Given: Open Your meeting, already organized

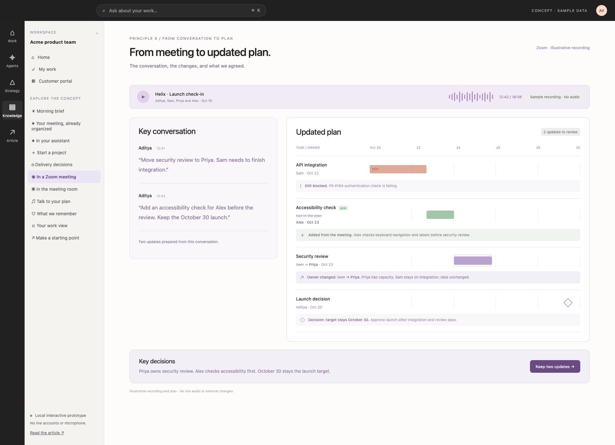Looking at the screenshot, I should pos(64,126).
